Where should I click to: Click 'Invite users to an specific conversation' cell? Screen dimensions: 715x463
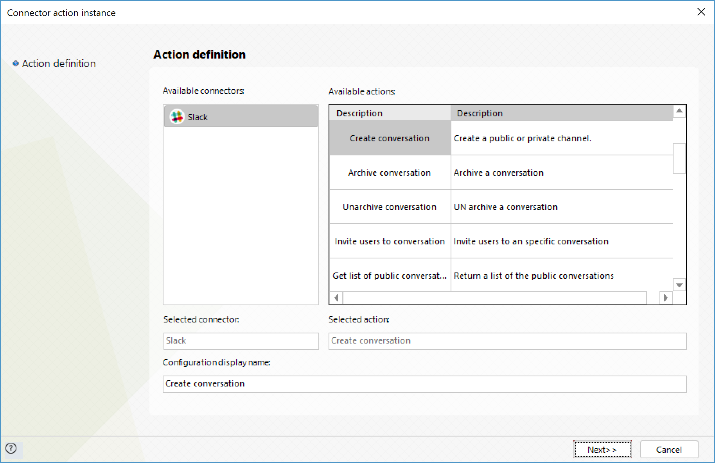coord(562,241)
